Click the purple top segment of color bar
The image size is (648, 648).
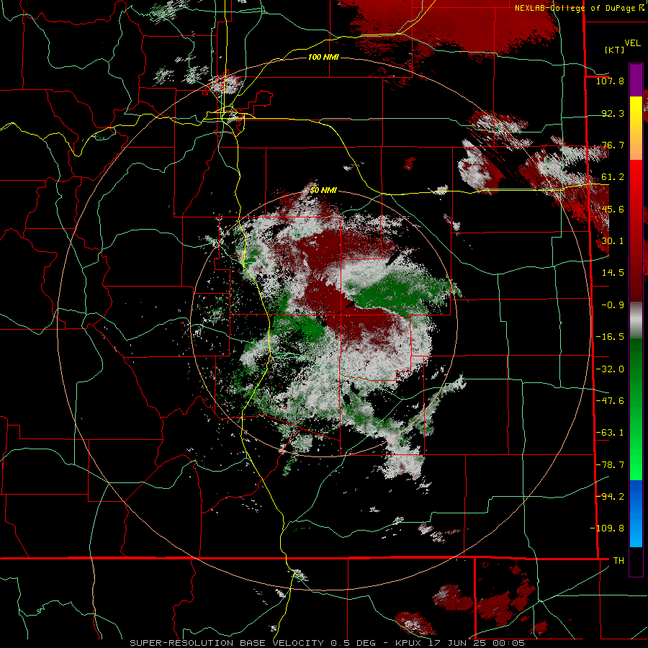tap(636, 80)
